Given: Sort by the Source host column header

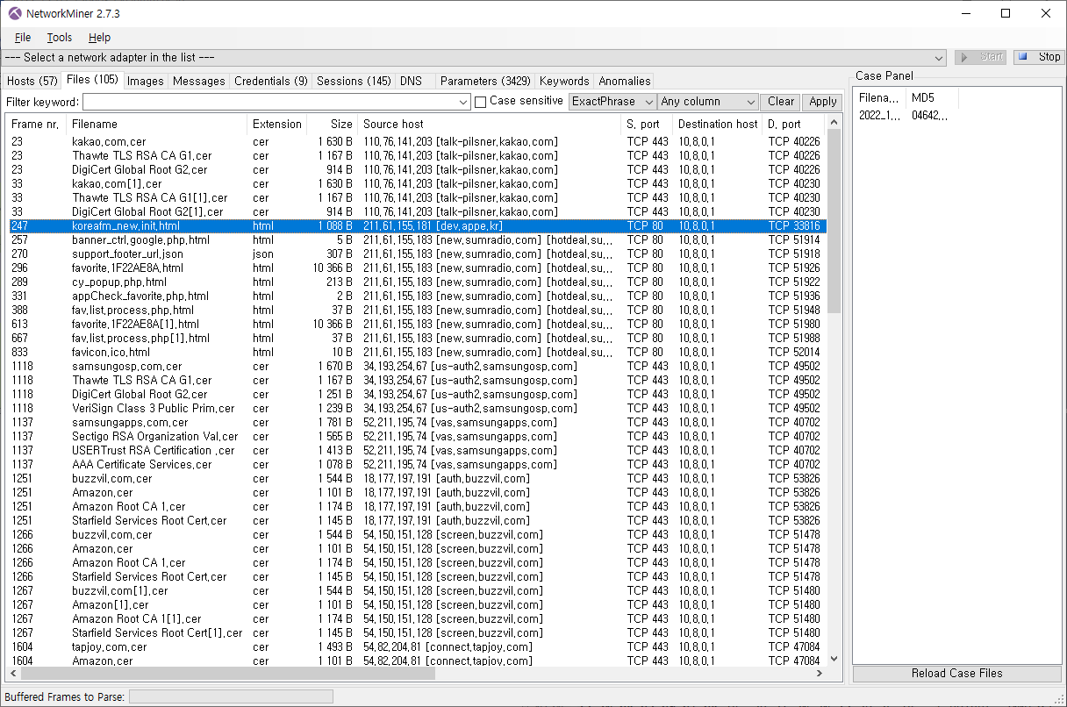Looking at the screenshot, I should [490, 124].
